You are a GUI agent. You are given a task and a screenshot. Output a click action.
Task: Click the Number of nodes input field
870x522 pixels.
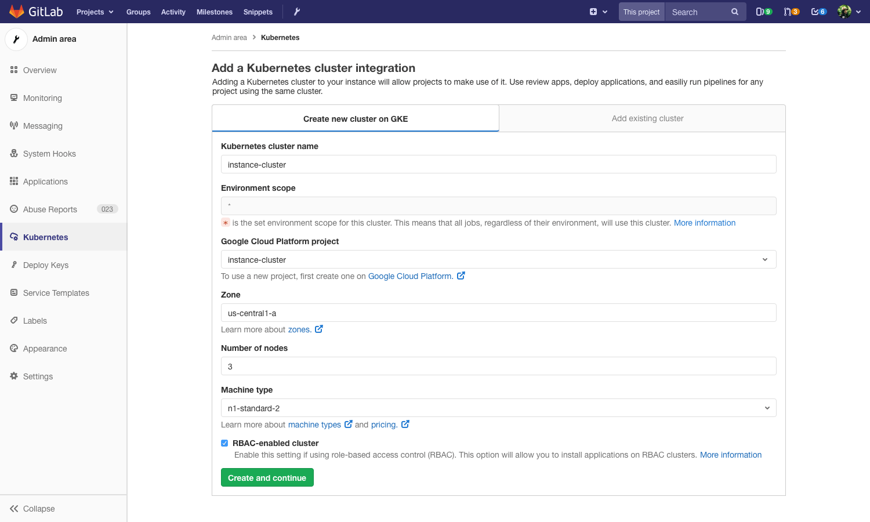point(499,366)
